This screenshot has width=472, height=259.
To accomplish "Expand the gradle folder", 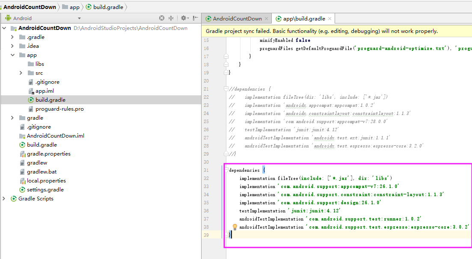I will [12, 118].
